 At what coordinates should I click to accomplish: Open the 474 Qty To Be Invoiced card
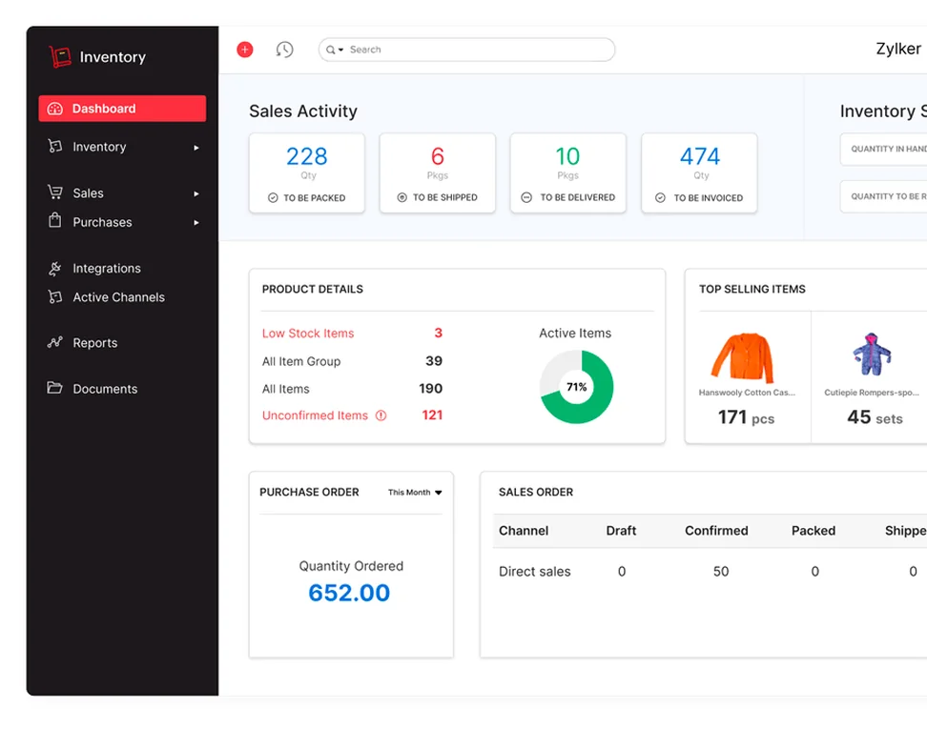click(699, 172)
